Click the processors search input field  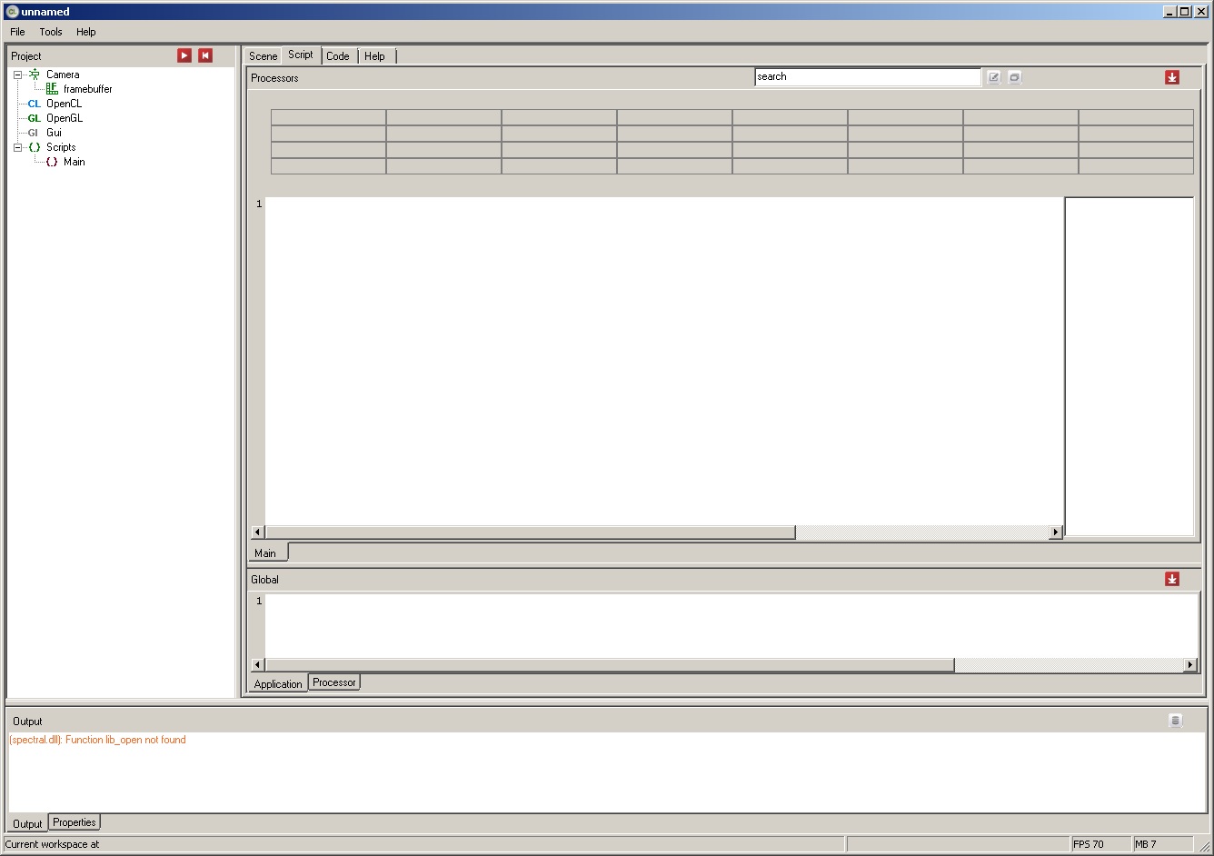(868, 77)
